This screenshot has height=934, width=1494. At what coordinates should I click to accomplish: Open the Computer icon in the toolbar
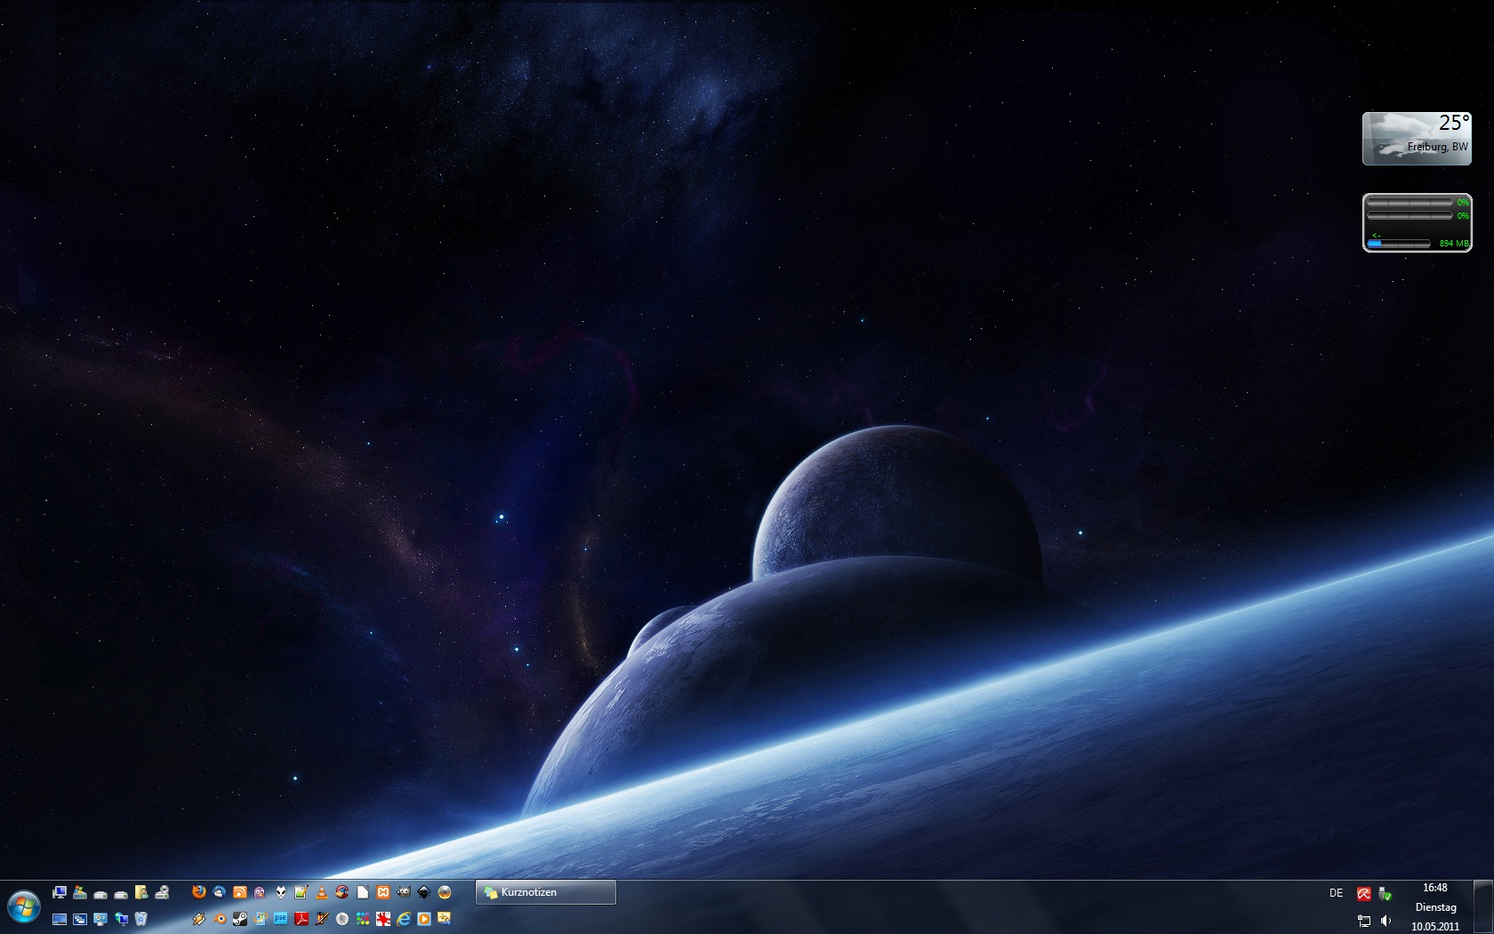point(60,892)
